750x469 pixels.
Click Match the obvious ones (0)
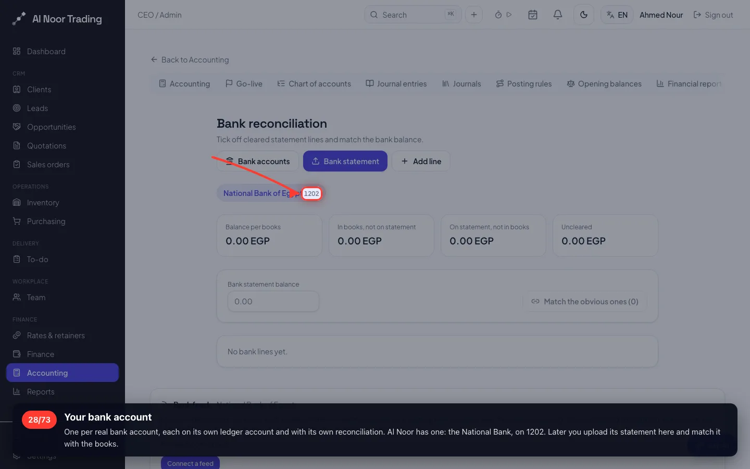(585, 301)
